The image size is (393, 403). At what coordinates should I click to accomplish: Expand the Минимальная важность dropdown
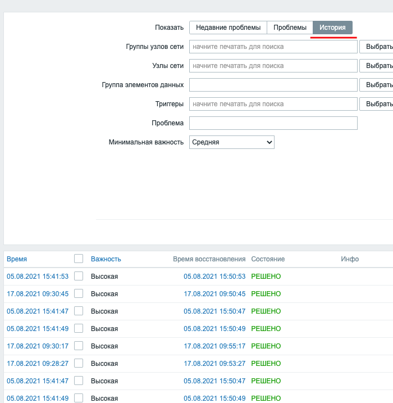232,142
